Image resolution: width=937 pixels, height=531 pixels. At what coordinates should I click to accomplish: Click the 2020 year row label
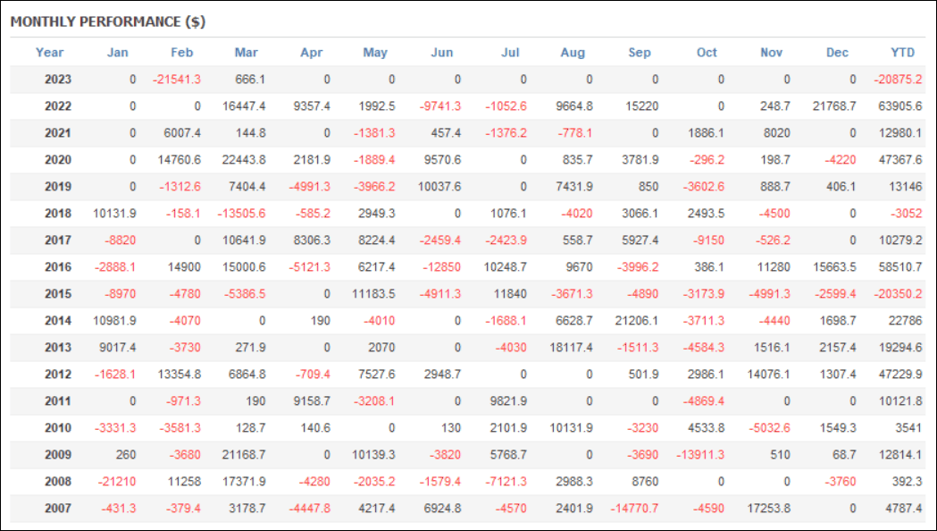coord(57,160)
